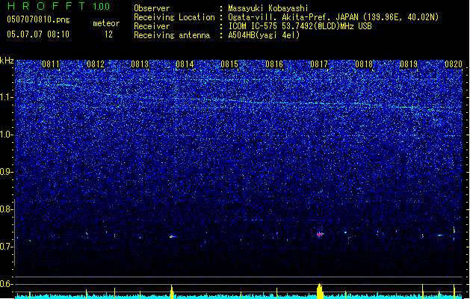Click the 0817 time marker
This screenshot has width=470, height=299.
319,64
